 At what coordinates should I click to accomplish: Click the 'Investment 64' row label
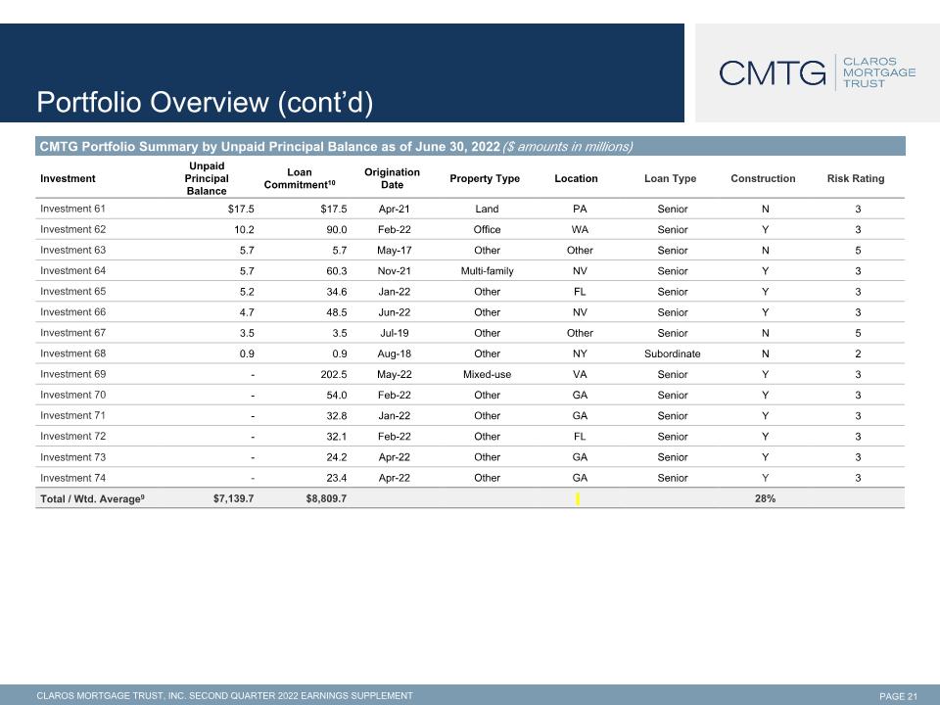pos(72,271)
